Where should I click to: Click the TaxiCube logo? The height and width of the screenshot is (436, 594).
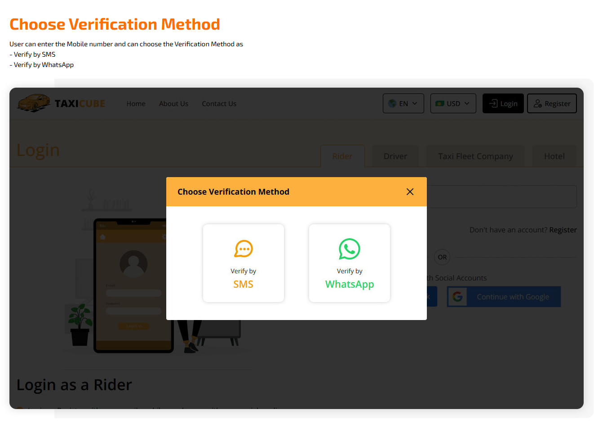point(61,103)
